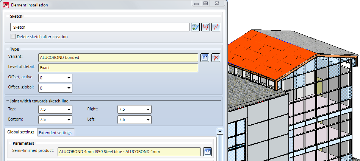Close the Element installation dialog
360x161 pixels.
click(x=217, y=3)
